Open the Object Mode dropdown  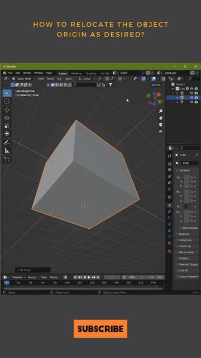click(x=23, y=79)
